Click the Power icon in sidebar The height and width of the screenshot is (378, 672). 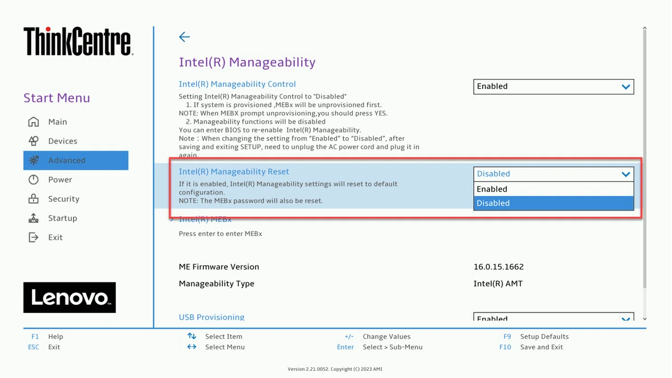click(x=34, y=180)
